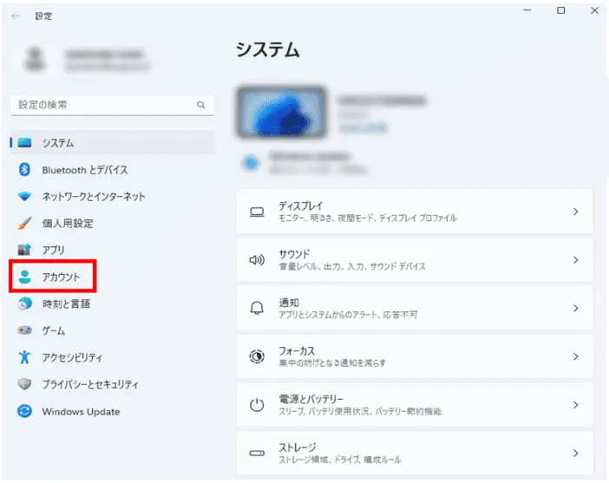Expand the サウンド settings chevron
609x483 pixels.
coord(575,260)
